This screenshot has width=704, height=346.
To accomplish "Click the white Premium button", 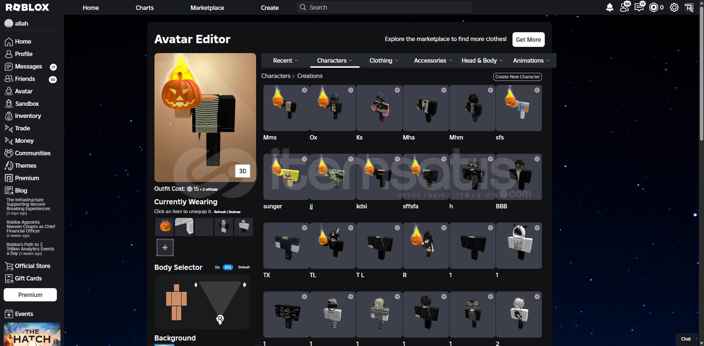I will pos(30,295).
